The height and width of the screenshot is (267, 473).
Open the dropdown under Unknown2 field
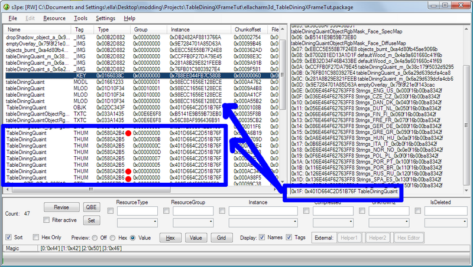coord(389,223)
